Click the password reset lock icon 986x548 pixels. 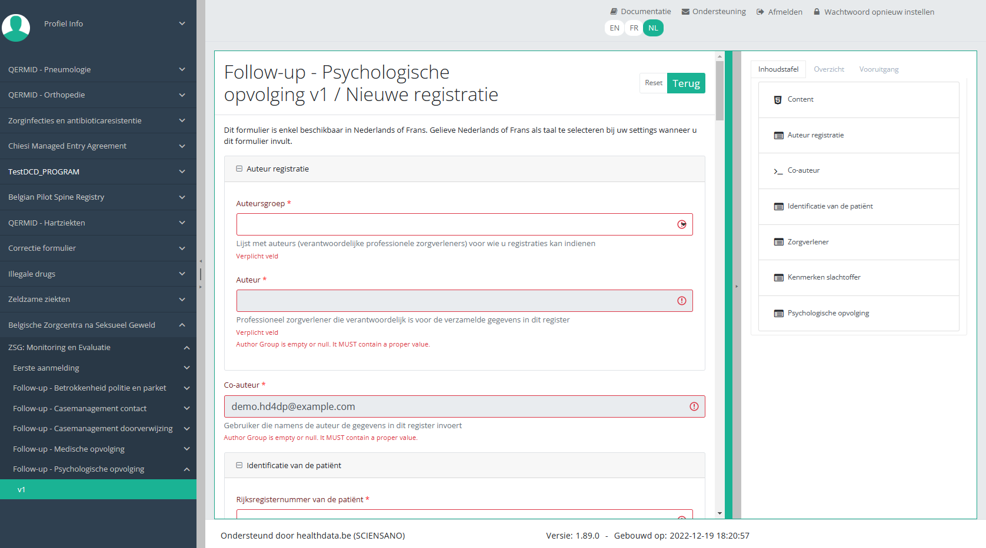pyautogui.click(x=817, y=12)
